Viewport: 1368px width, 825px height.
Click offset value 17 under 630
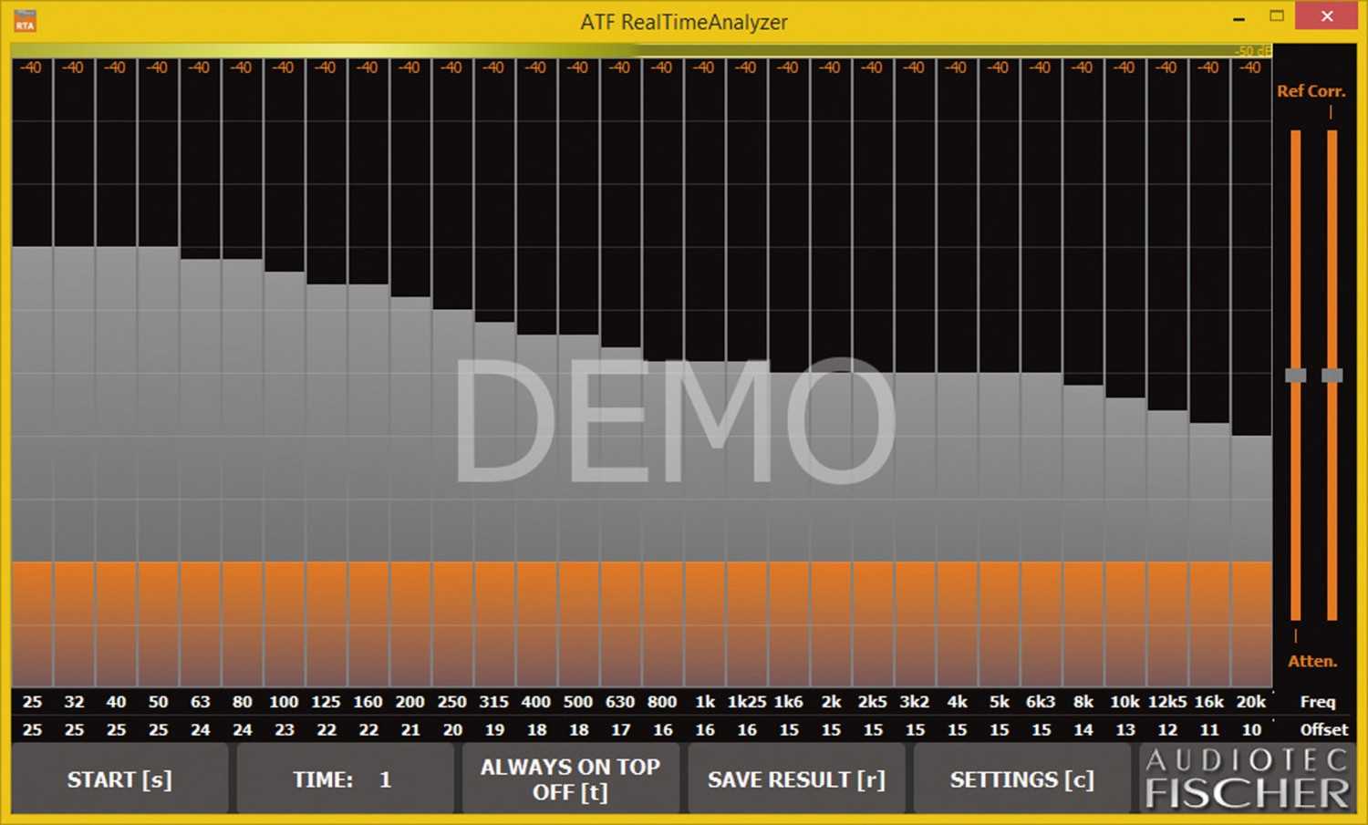tap(621, 729)
